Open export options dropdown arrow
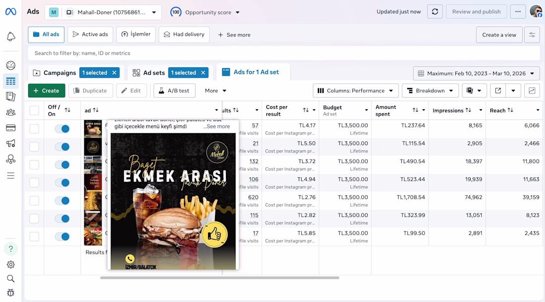 (x=513, y=91)
